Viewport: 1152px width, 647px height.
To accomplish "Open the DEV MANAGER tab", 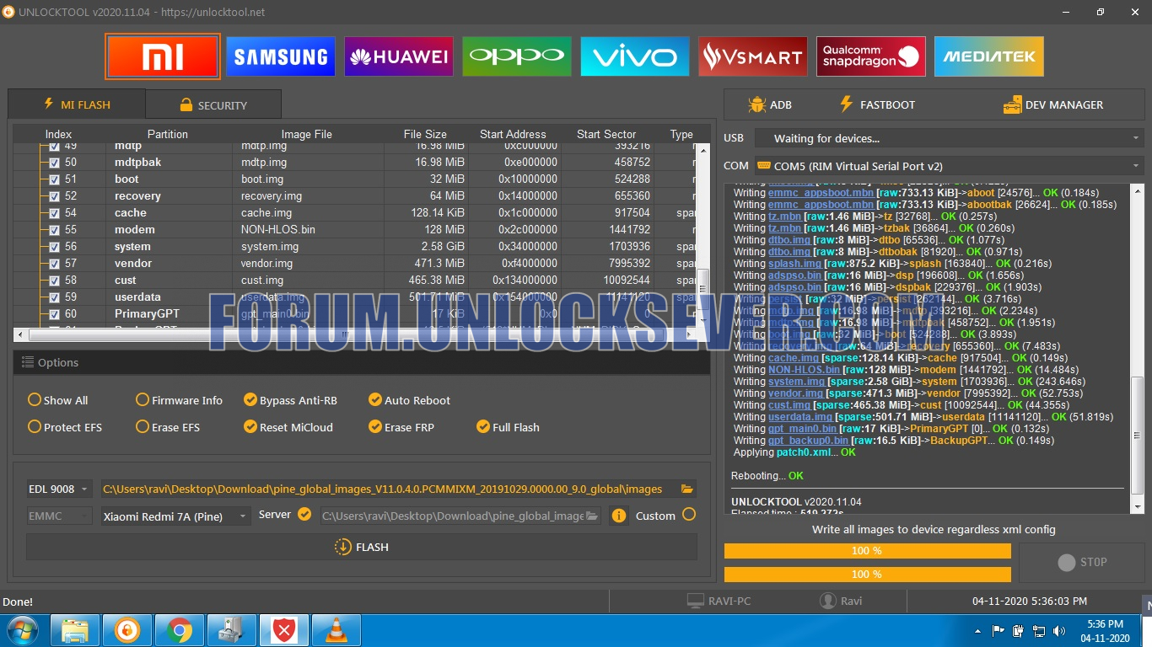I will [x=1052, y=104].
